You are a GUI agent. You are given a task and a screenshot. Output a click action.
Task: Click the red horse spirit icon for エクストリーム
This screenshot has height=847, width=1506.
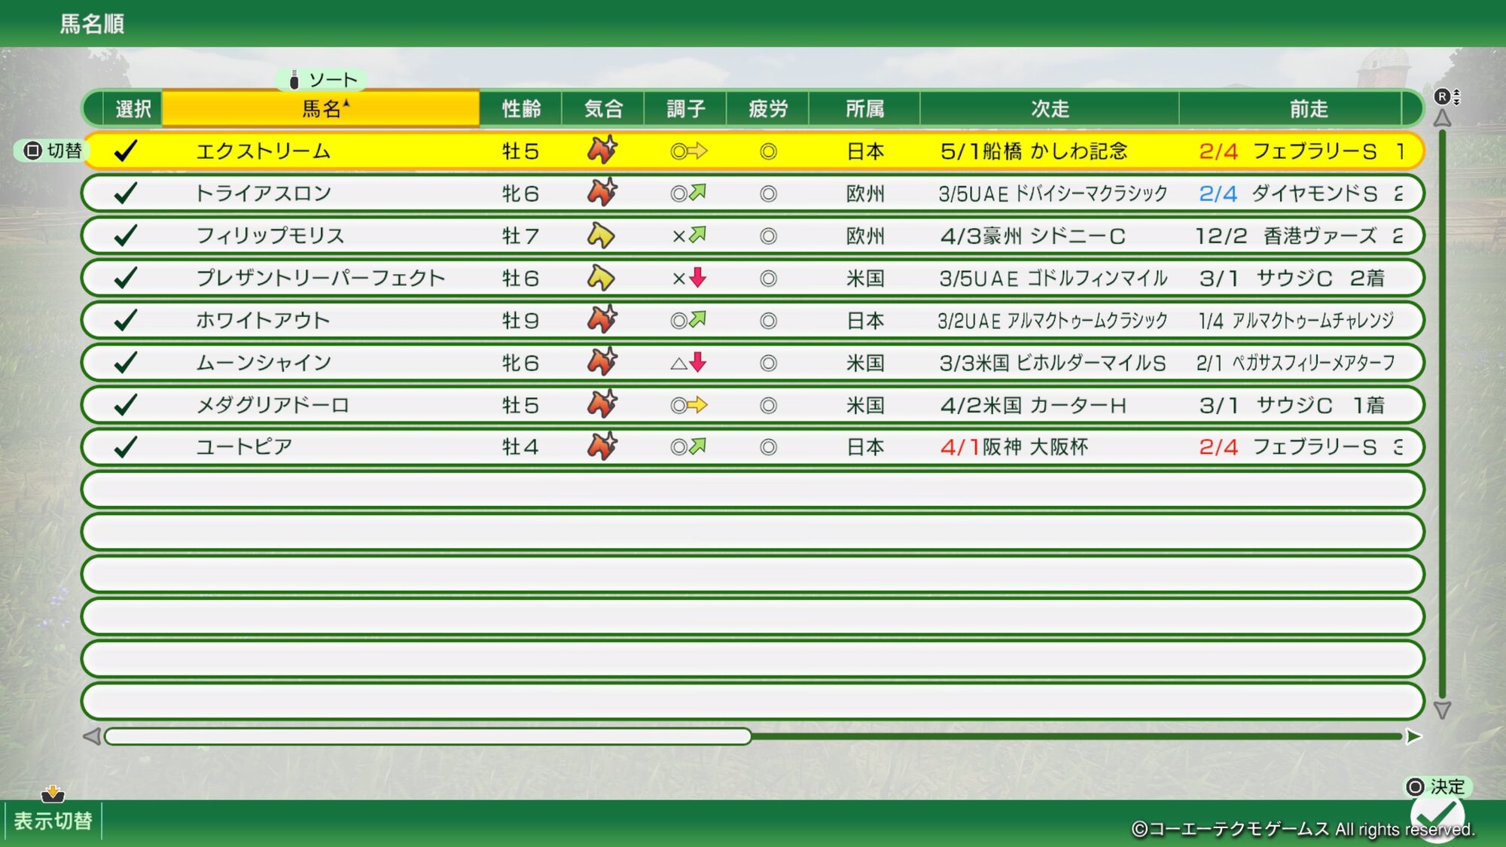602,150
